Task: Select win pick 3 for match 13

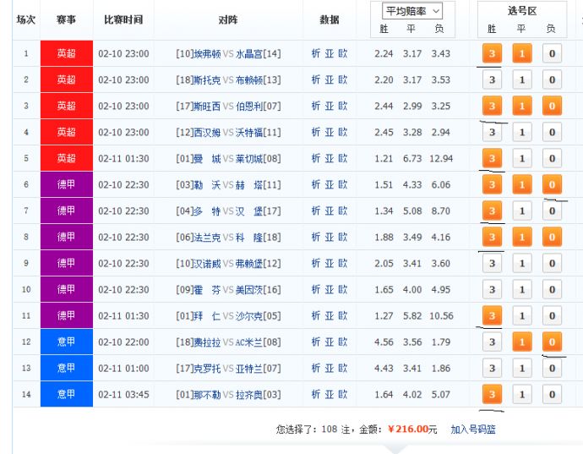Action: pyautogui.click(x=492, y=368)
